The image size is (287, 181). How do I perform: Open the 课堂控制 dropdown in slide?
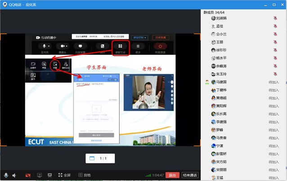[140, 38]
